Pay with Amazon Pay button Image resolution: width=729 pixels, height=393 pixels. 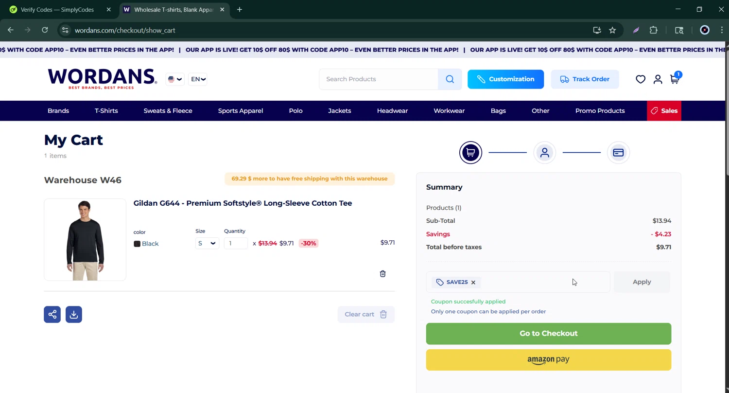tap(549, 360)
